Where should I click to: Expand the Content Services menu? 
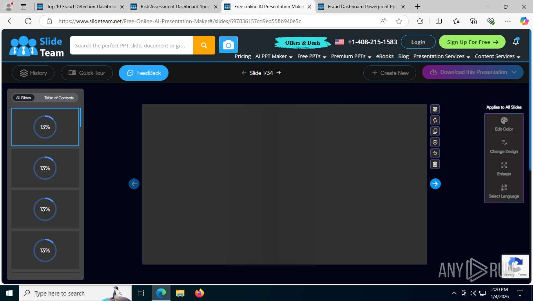[x=497, y=56]
